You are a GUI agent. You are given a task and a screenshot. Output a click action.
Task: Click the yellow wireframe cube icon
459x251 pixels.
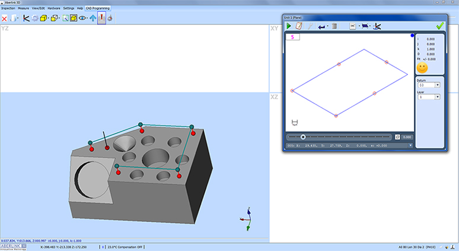tap(54, 18)
